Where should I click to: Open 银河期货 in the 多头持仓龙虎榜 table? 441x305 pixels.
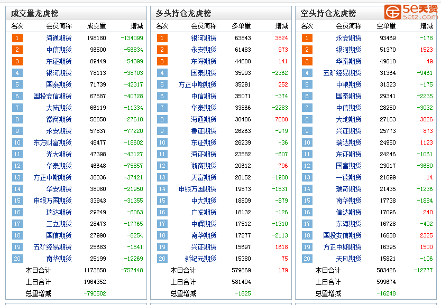(204, 38)
